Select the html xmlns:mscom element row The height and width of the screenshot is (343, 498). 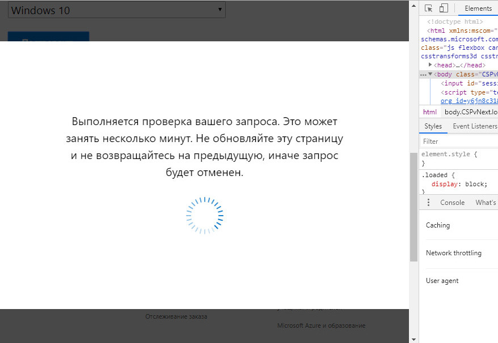pos(462,31)
